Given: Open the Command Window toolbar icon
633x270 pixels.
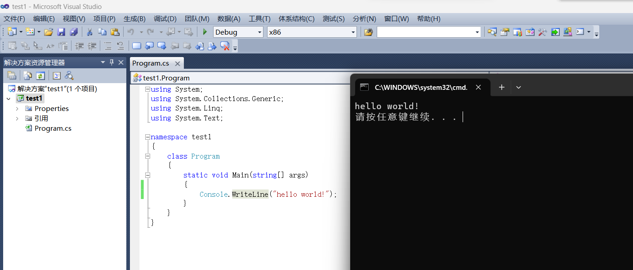Looking at the screenshot, I should [x=580, y=32].
